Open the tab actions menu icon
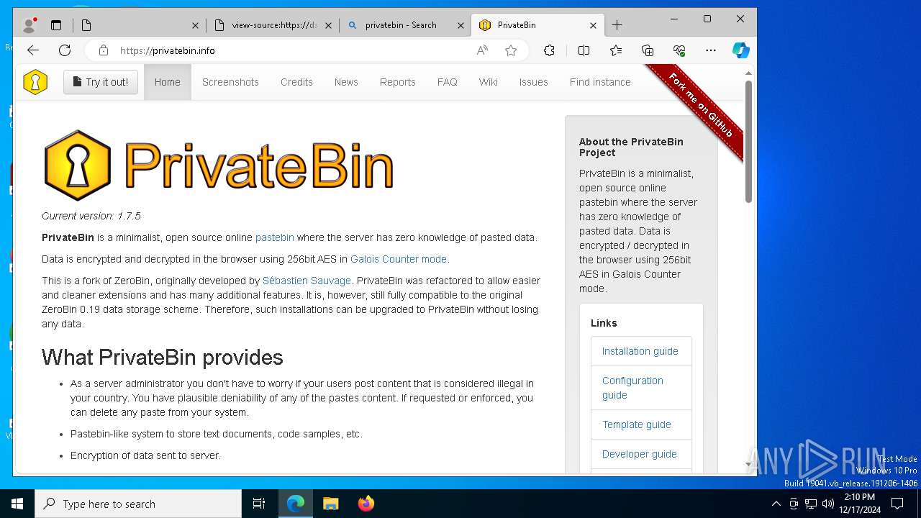The width and height of the screenshot is (921, 518). [56, 25]
